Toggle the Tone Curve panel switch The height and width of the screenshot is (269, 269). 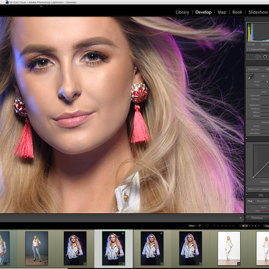point(247,139)
